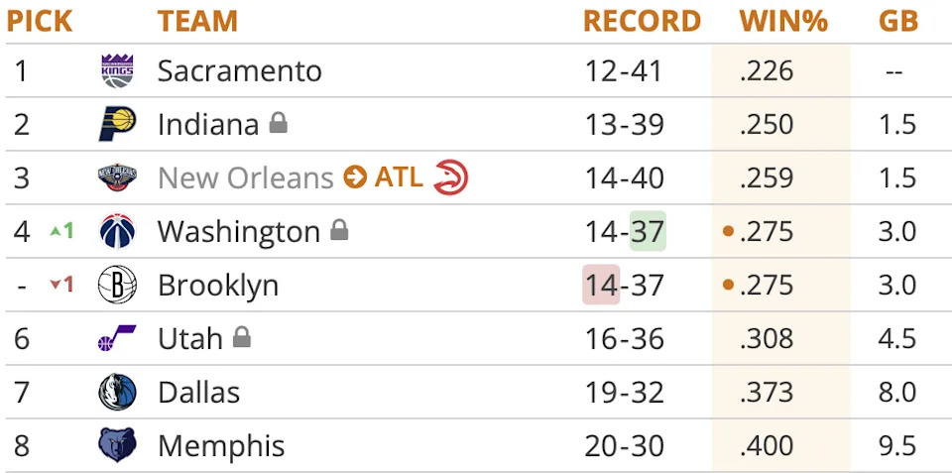The image size is (952, 473).
Task: Click the Dallas Mavericks logo
Action: pos(117,393)
